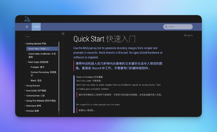Image resolution: width=217 pixels, height=132 pixels.
Task: Expand the Reference chevron
Action: click(x=25, y=106)
